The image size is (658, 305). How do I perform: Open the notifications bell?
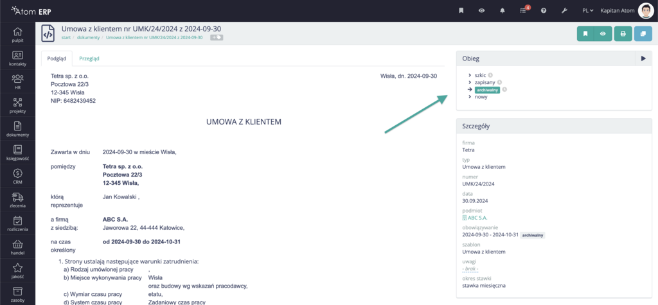click(x=502, y=10)
